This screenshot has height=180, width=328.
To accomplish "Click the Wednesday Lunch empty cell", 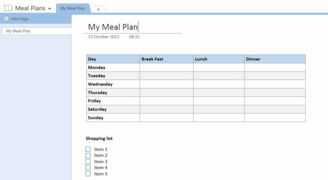I will click(x=219, y=84).
